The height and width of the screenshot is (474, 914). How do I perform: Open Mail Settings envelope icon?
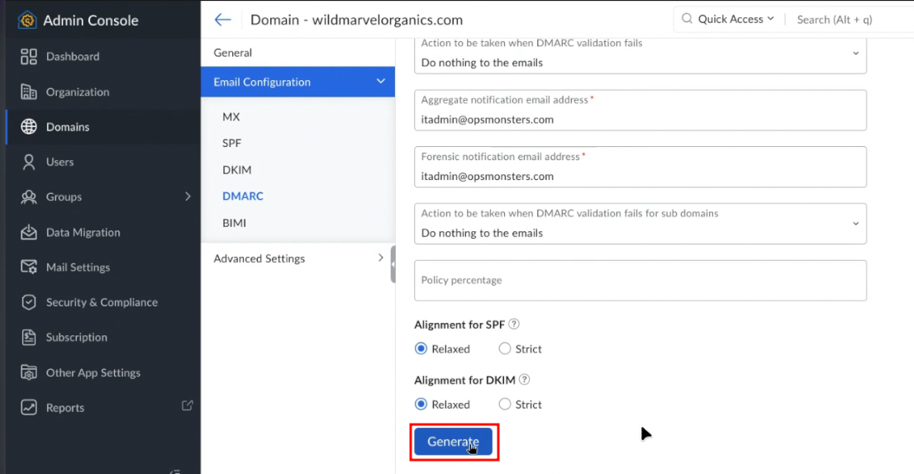point(29,268)
